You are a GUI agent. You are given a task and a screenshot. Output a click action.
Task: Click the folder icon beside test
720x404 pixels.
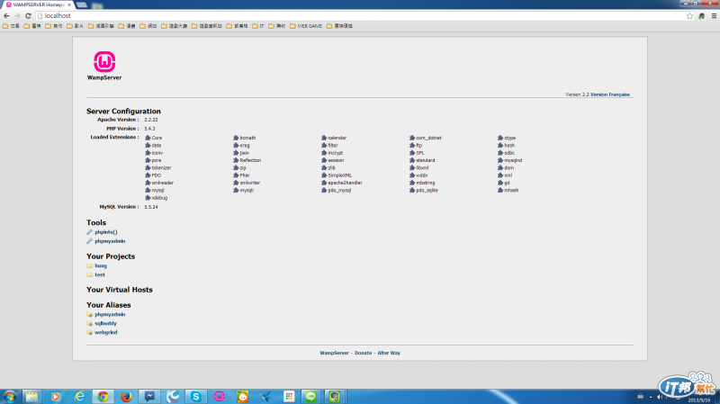click(x=89, y=274)
